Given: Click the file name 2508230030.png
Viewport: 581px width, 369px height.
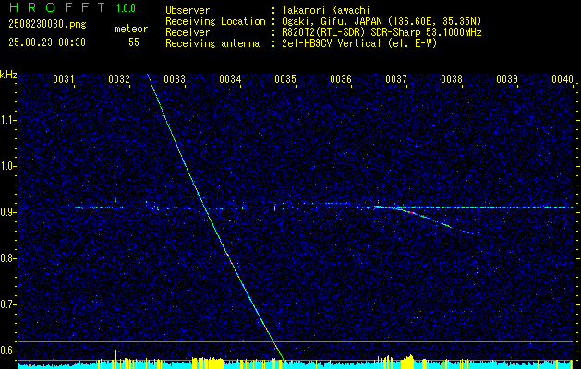Looking at the screenshot, I should pos(47,25).
